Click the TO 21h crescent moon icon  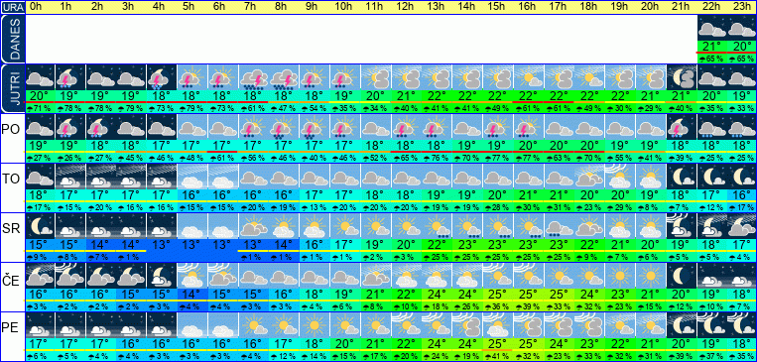(682, 177)
